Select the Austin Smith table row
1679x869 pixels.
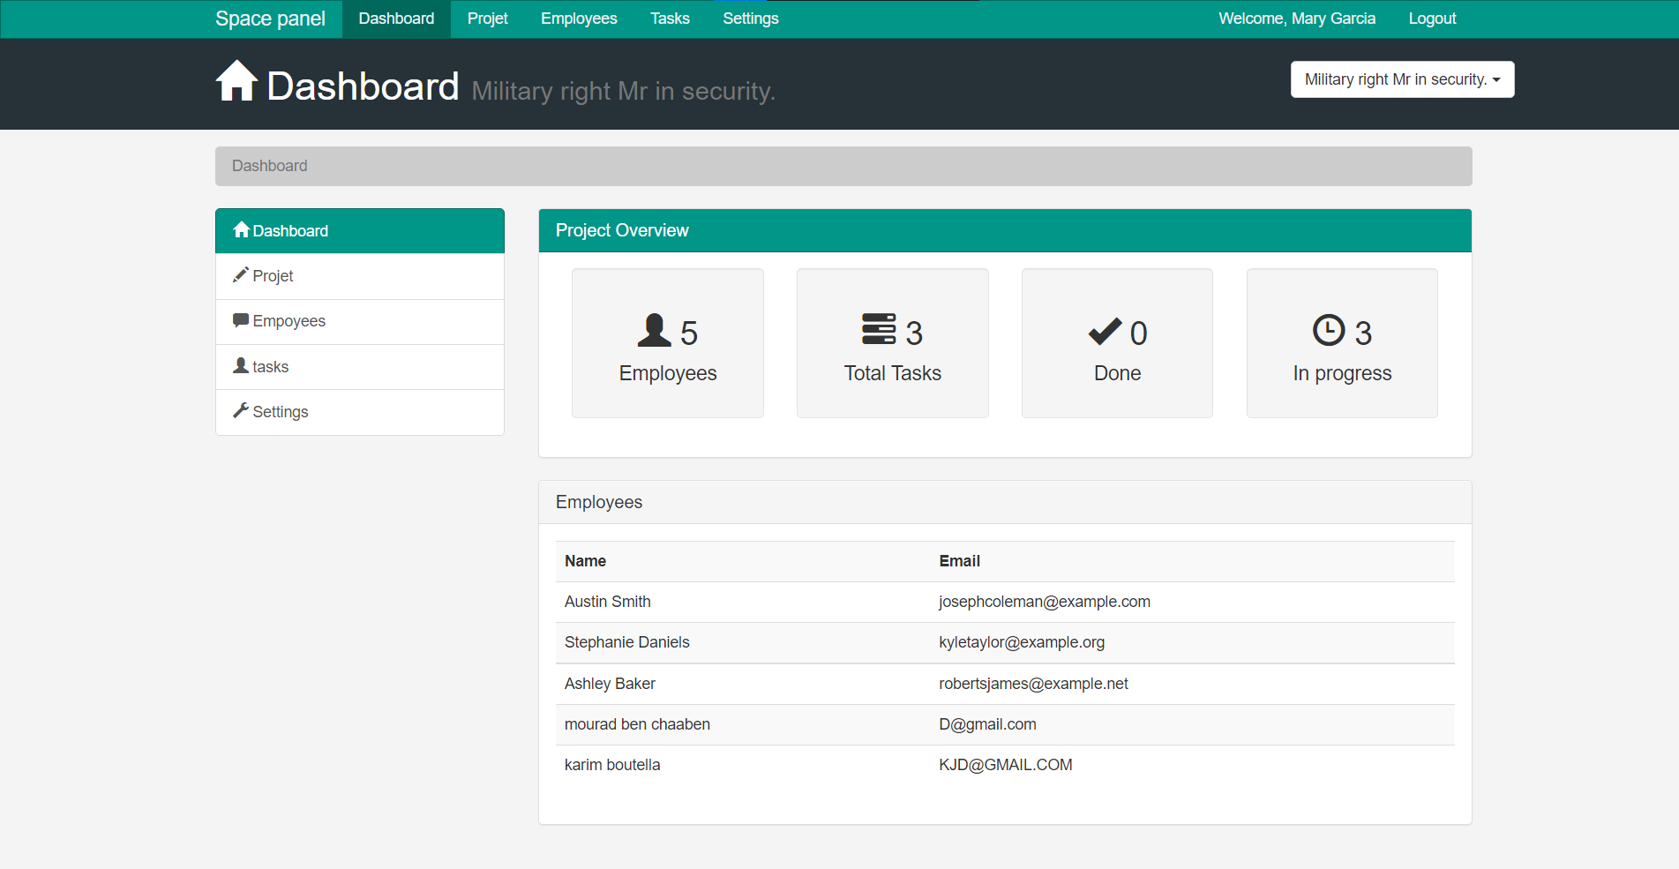tap(608, 602)
